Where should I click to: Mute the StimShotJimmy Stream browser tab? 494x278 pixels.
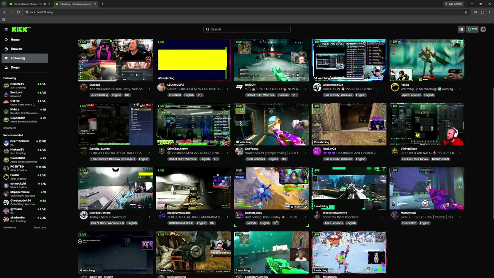45,4
